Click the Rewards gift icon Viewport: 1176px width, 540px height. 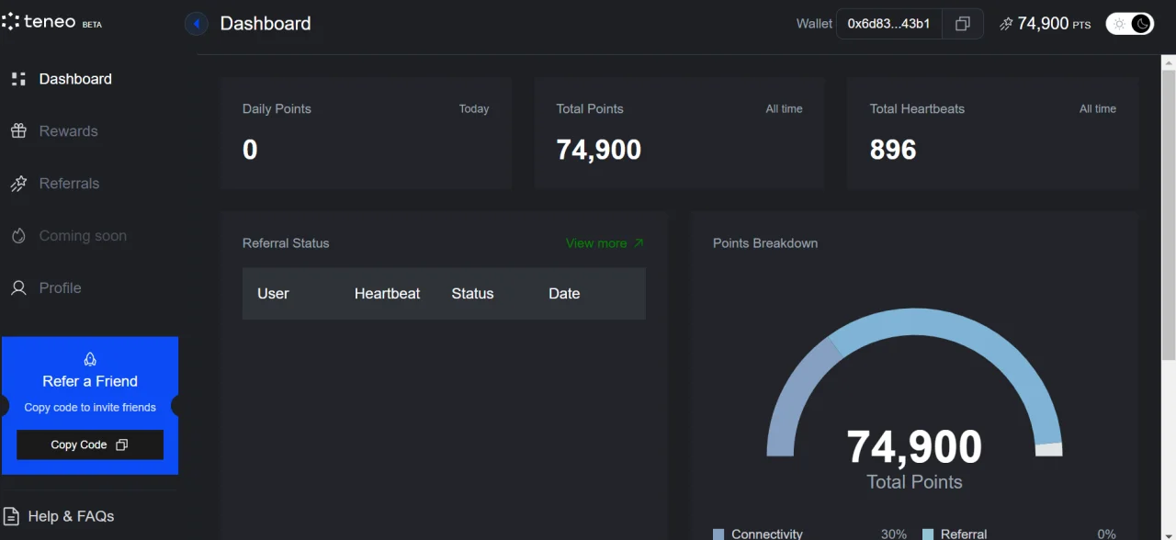18,131
